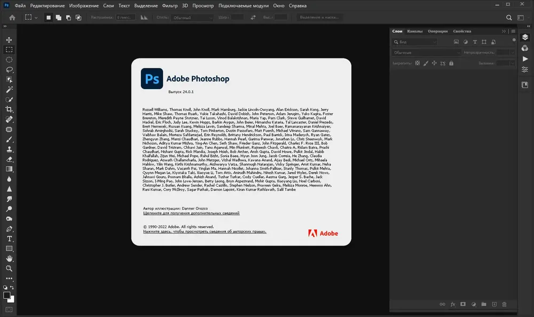Select the Rectangular Marquee tool
This screenshot has width=534, height=317.
(x=9, y=50)
